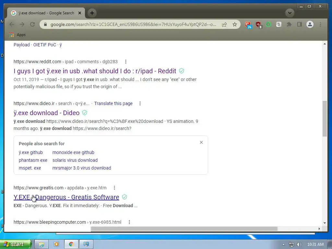Open the Dideo result's three-dot options

(x=140, y=103)
